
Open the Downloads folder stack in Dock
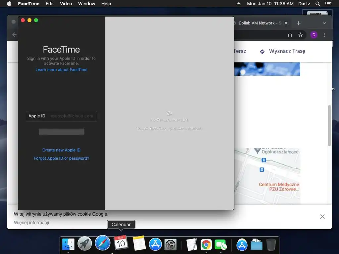click(x=257, y=244)
